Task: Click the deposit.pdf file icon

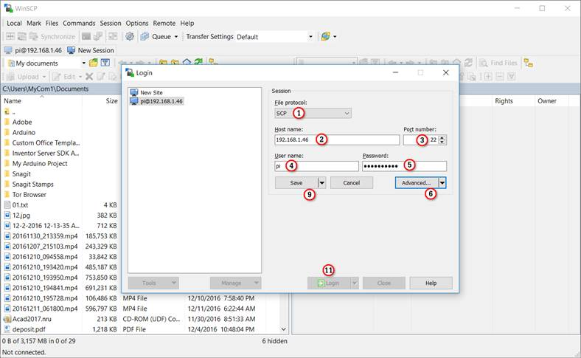Action: [x=7, y=329]
